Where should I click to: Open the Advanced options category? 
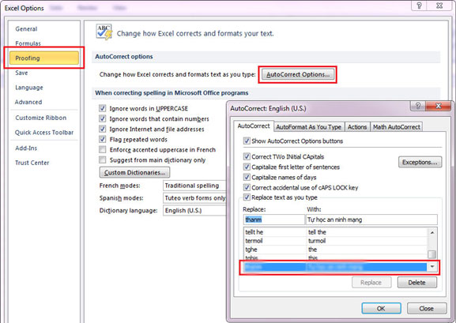point(28,102)
